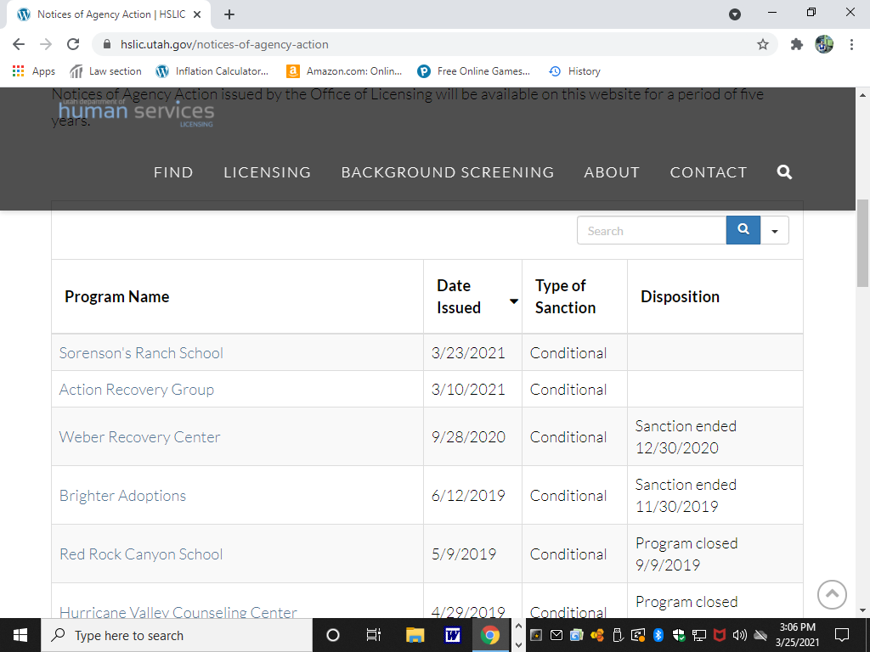Open the LICENSING navigation menu
This screenshot has width=870, height=652.
pyautogui.click(x=267, y=172)
